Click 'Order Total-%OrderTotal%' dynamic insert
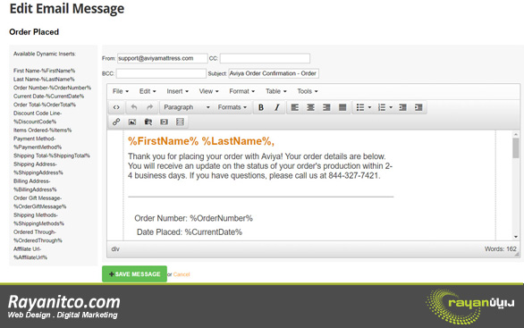This screenshot has height=328, width=524. click(45, 105)
